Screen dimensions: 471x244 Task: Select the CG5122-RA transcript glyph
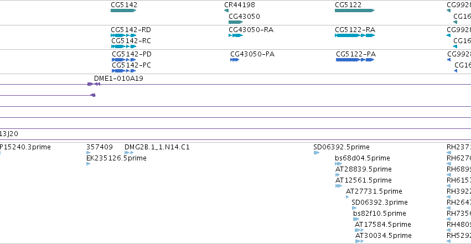(x=355, y=35)
